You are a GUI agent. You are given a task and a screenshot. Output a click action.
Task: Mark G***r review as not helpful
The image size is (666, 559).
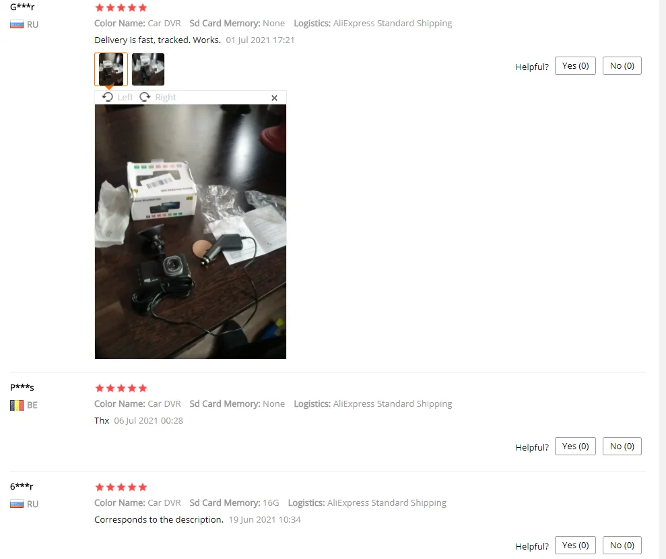pyautogui.click(x=622, y=66)
